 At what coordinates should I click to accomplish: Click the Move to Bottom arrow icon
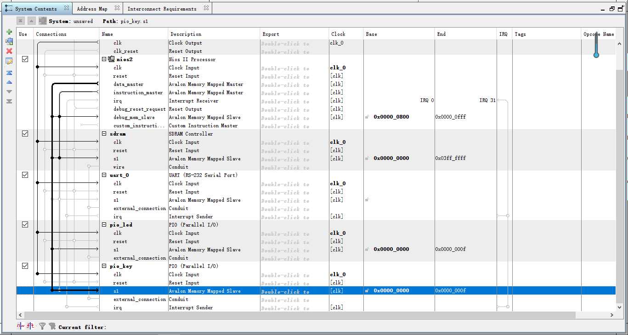[9, 101]
